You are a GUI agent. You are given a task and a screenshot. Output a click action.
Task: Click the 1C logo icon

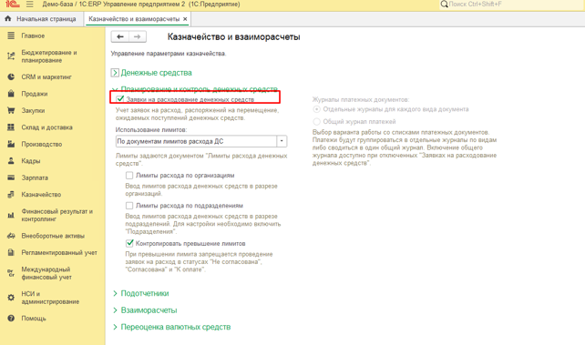[x=13, y=4]
